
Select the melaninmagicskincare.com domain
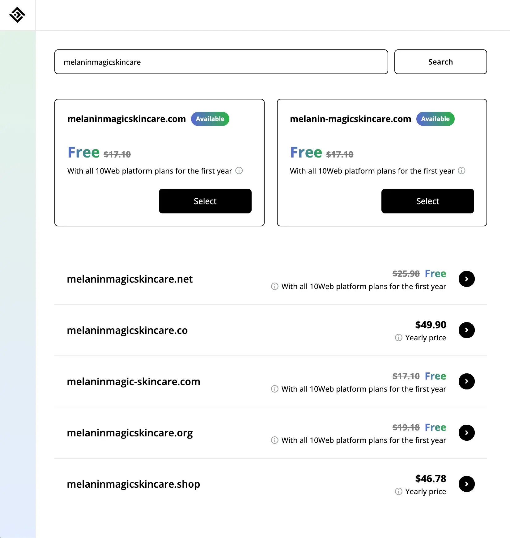point(205,201)
